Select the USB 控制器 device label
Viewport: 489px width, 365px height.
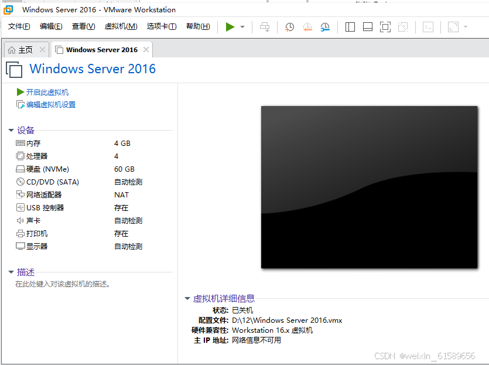[x=45, y=208]
